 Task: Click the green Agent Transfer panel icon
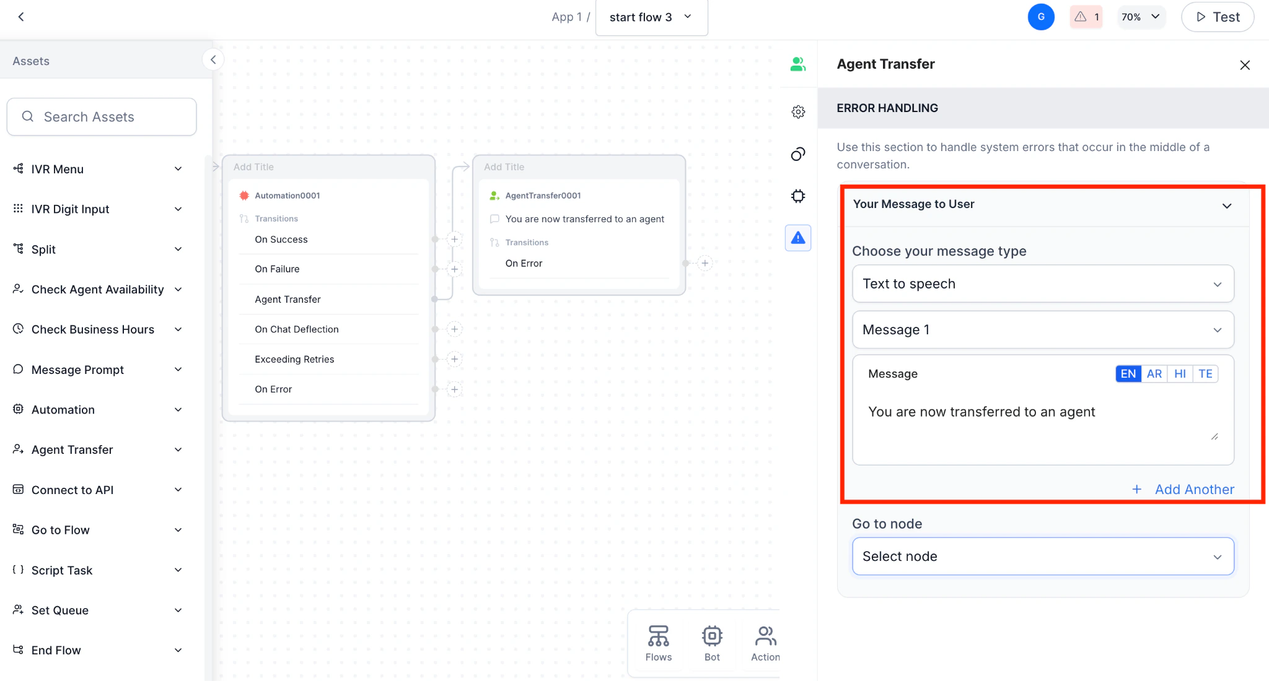(797, 64)
